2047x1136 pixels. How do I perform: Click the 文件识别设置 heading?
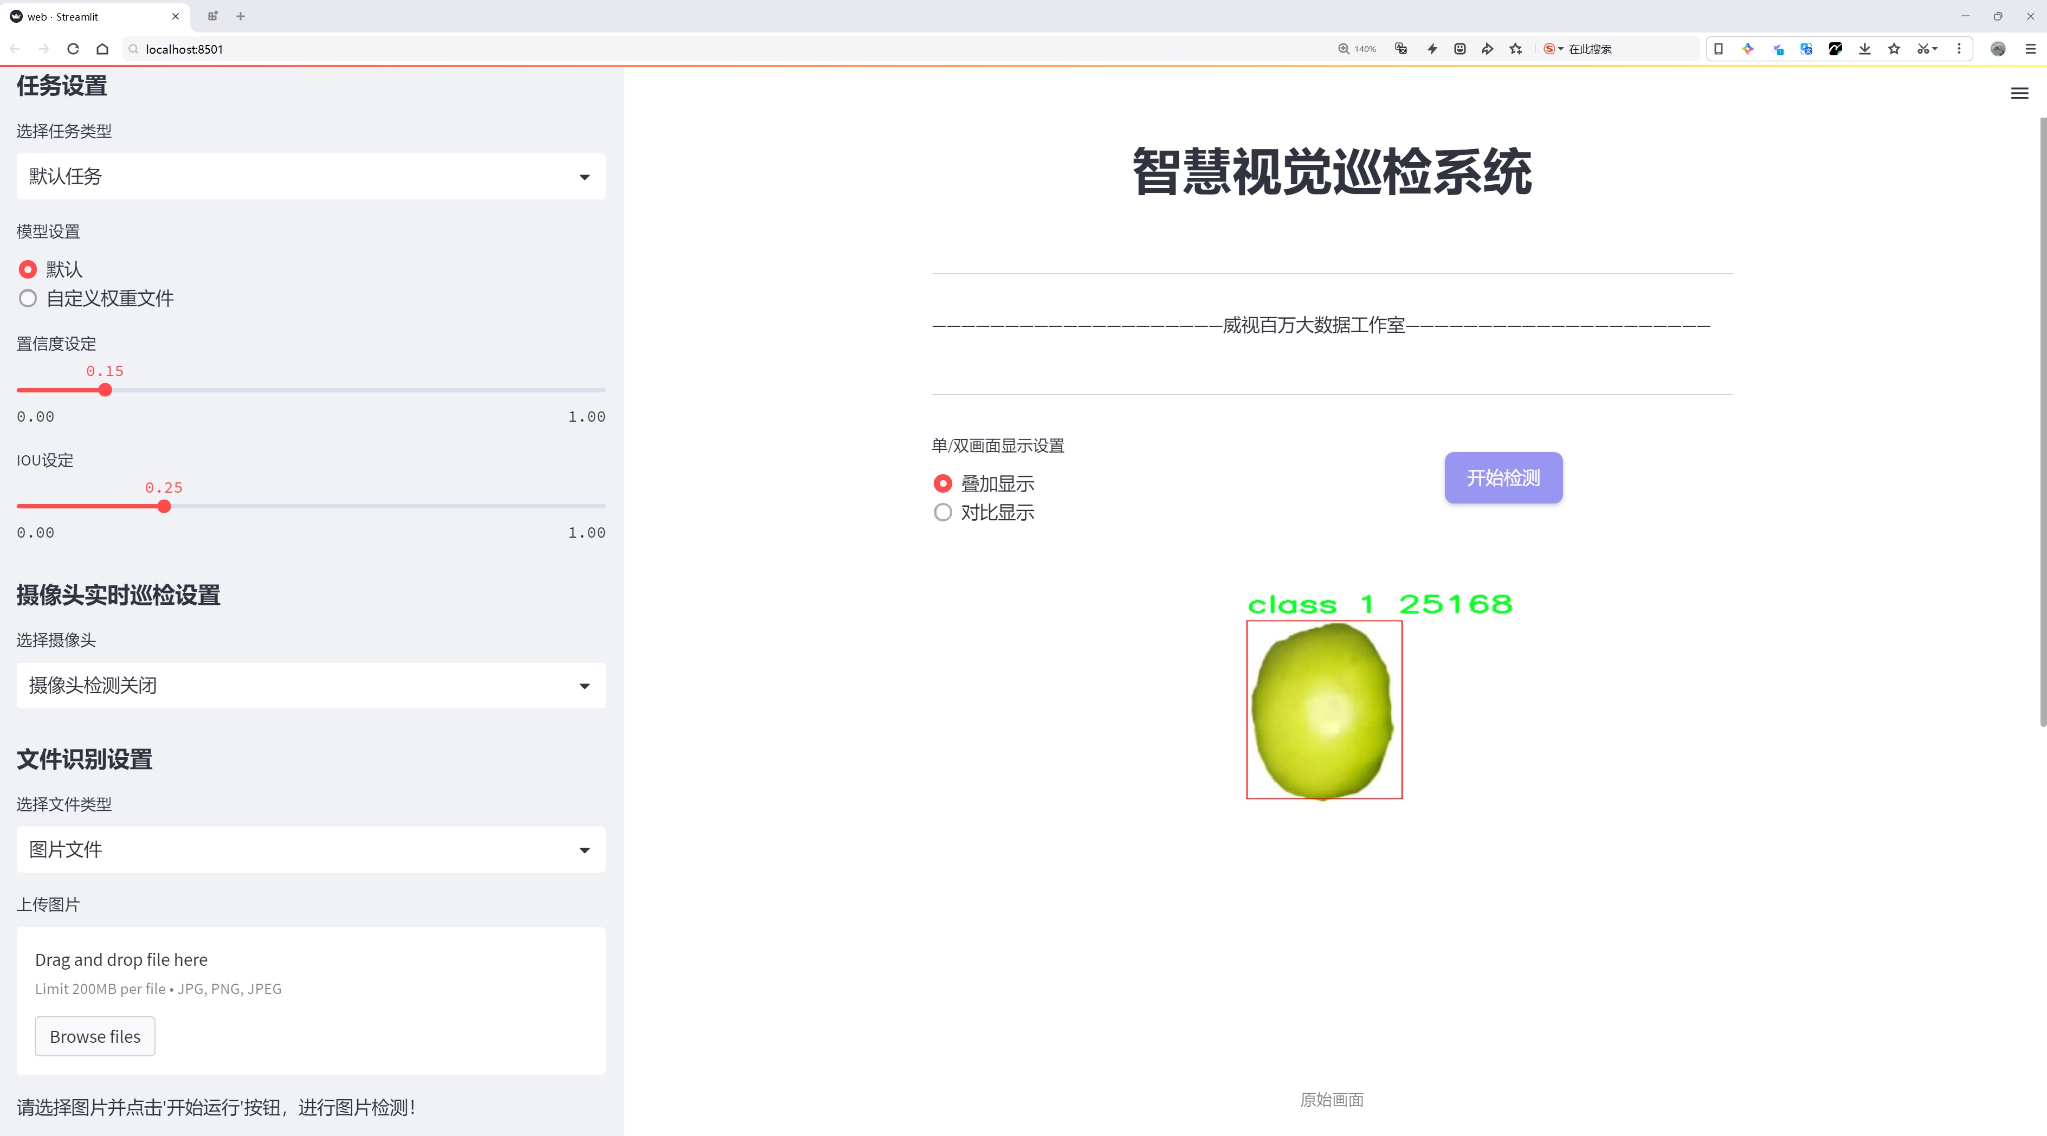[84, 759]
